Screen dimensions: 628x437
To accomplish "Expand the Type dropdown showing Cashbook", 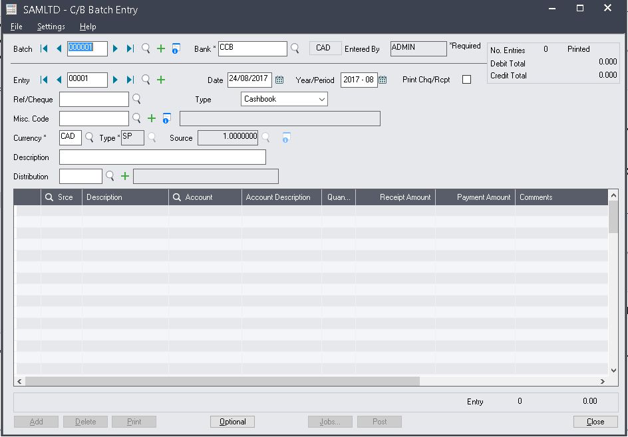I will point(284,99).
